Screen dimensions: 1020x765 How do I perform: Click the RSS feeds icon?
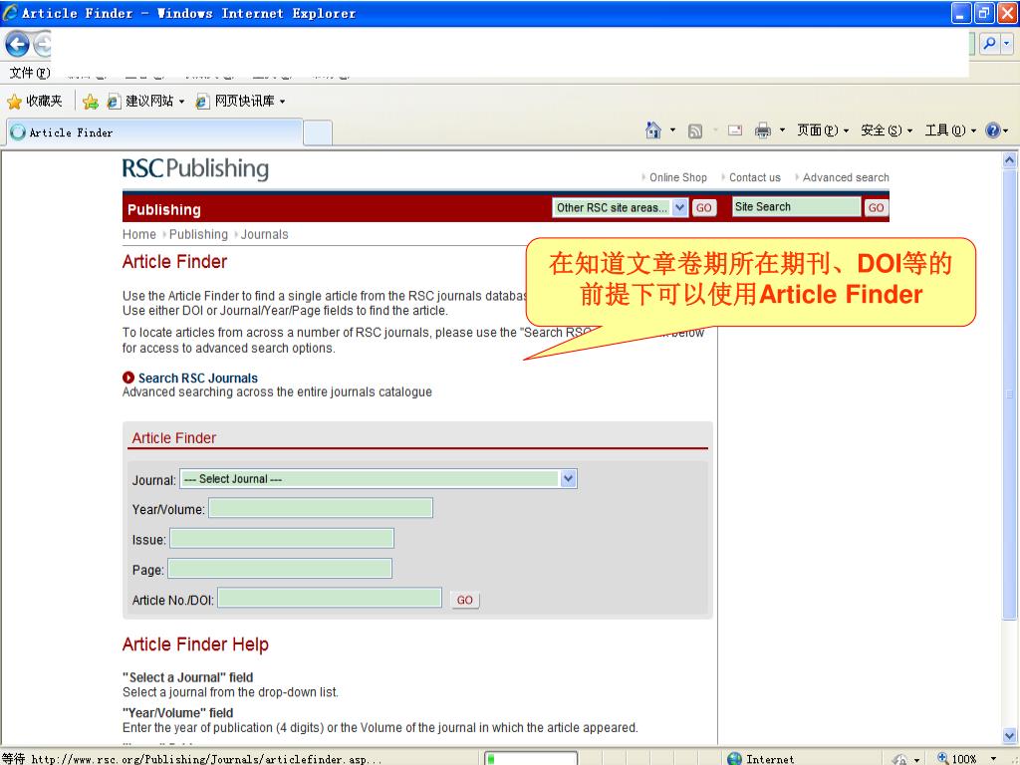pyautogui.click(x=695, y=130)
